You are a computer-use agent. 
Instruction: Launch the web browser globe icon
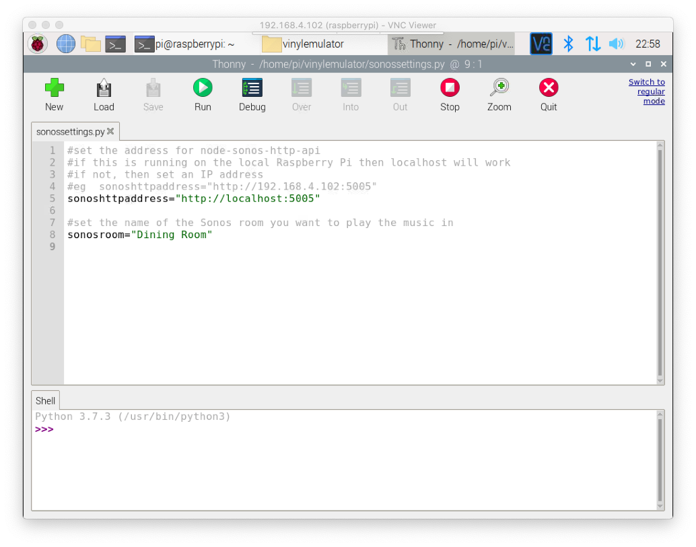click(66, 44)
